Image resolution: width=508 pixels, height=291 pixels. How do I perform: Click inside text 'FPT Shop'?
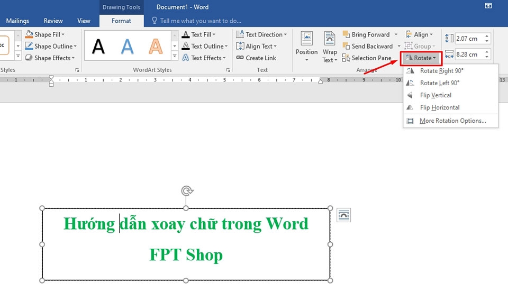click(x=186, y=254)
